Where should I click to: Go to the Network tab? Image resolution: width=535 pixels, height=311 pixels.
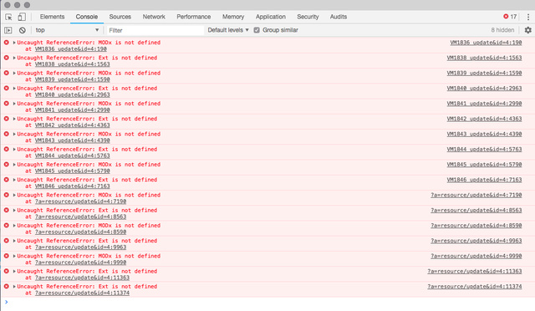[154, 17]
